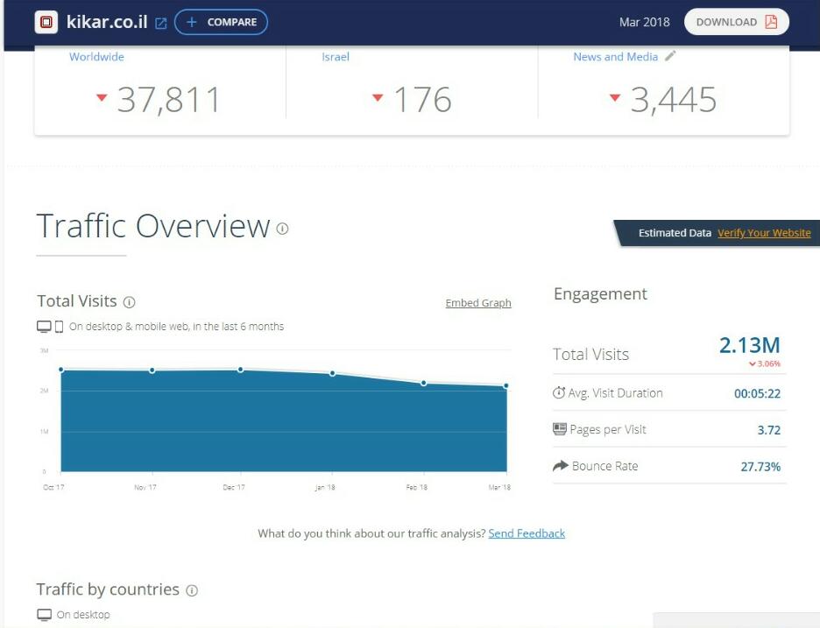Click the Send Feedback link

tap(527, 533)
